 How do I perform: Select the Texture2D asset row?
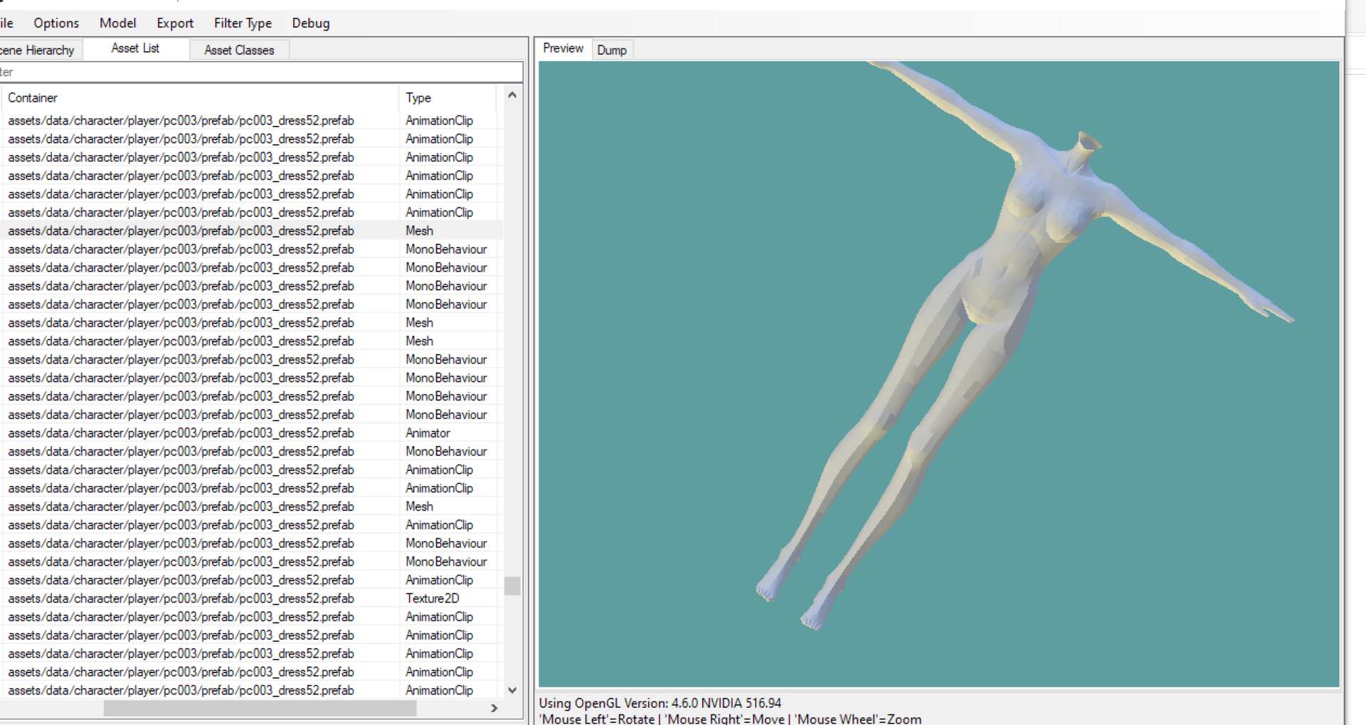pyautogui.click(x=252, y=598)
